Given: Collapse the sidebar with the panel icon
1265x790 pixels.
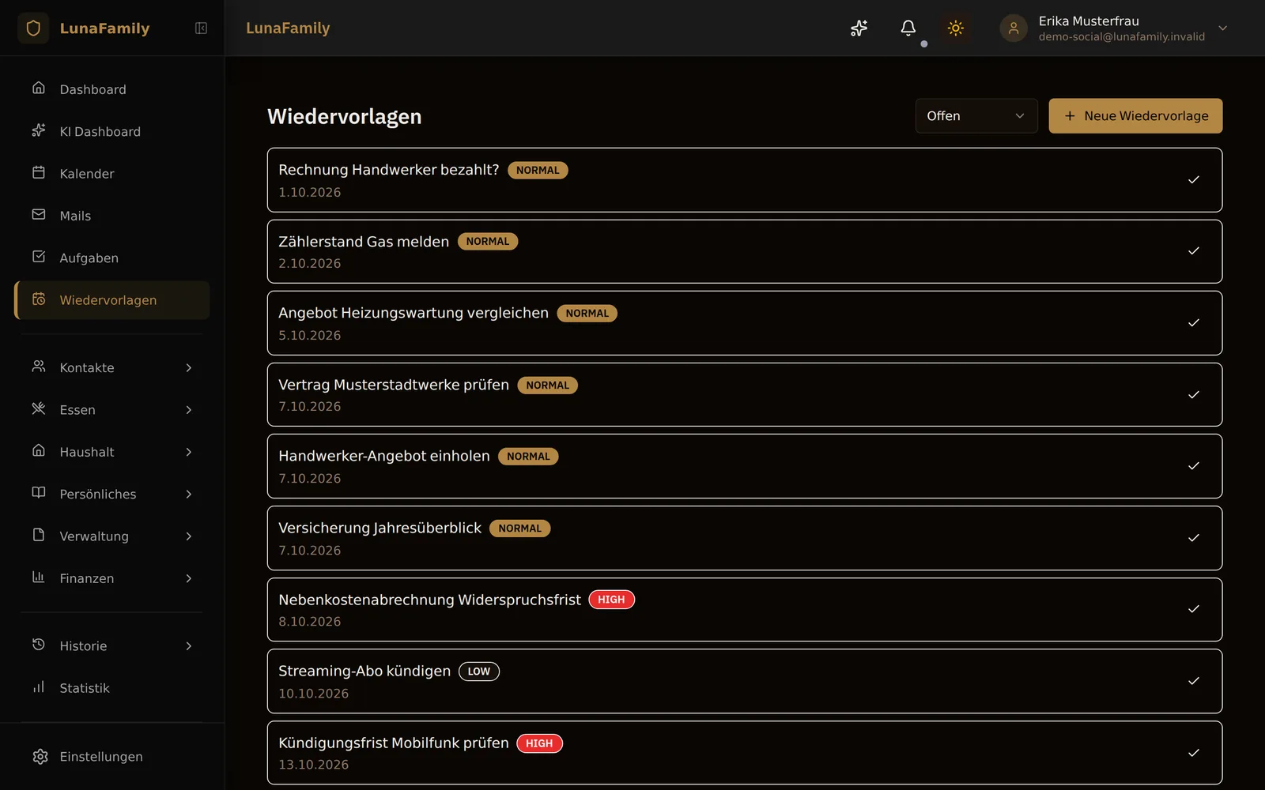Looking at the screenshot, I should point(201,28).
